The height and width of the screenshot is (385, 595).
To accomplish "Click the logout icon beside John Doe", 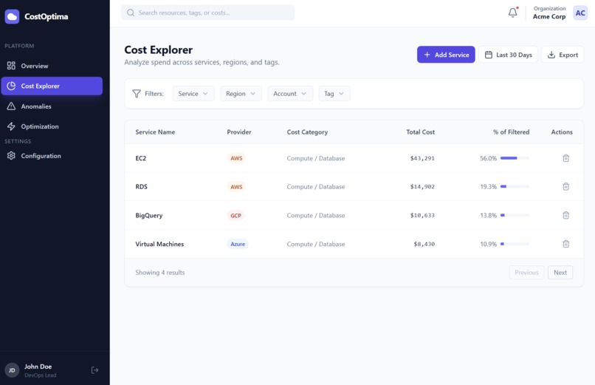I will [x=95, y=370].
